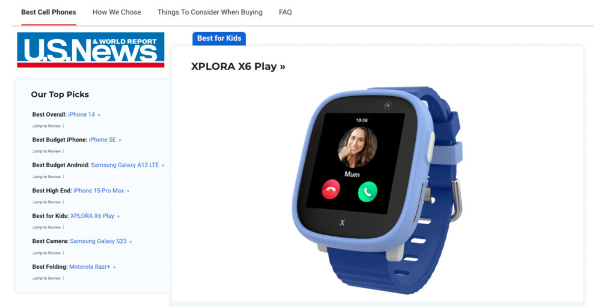Image resolution: width=616 pixels, height=308 pixels.
Task: Click Jump to Review arrow under Motorola Razr+
Action: click(x=63, y=278)
